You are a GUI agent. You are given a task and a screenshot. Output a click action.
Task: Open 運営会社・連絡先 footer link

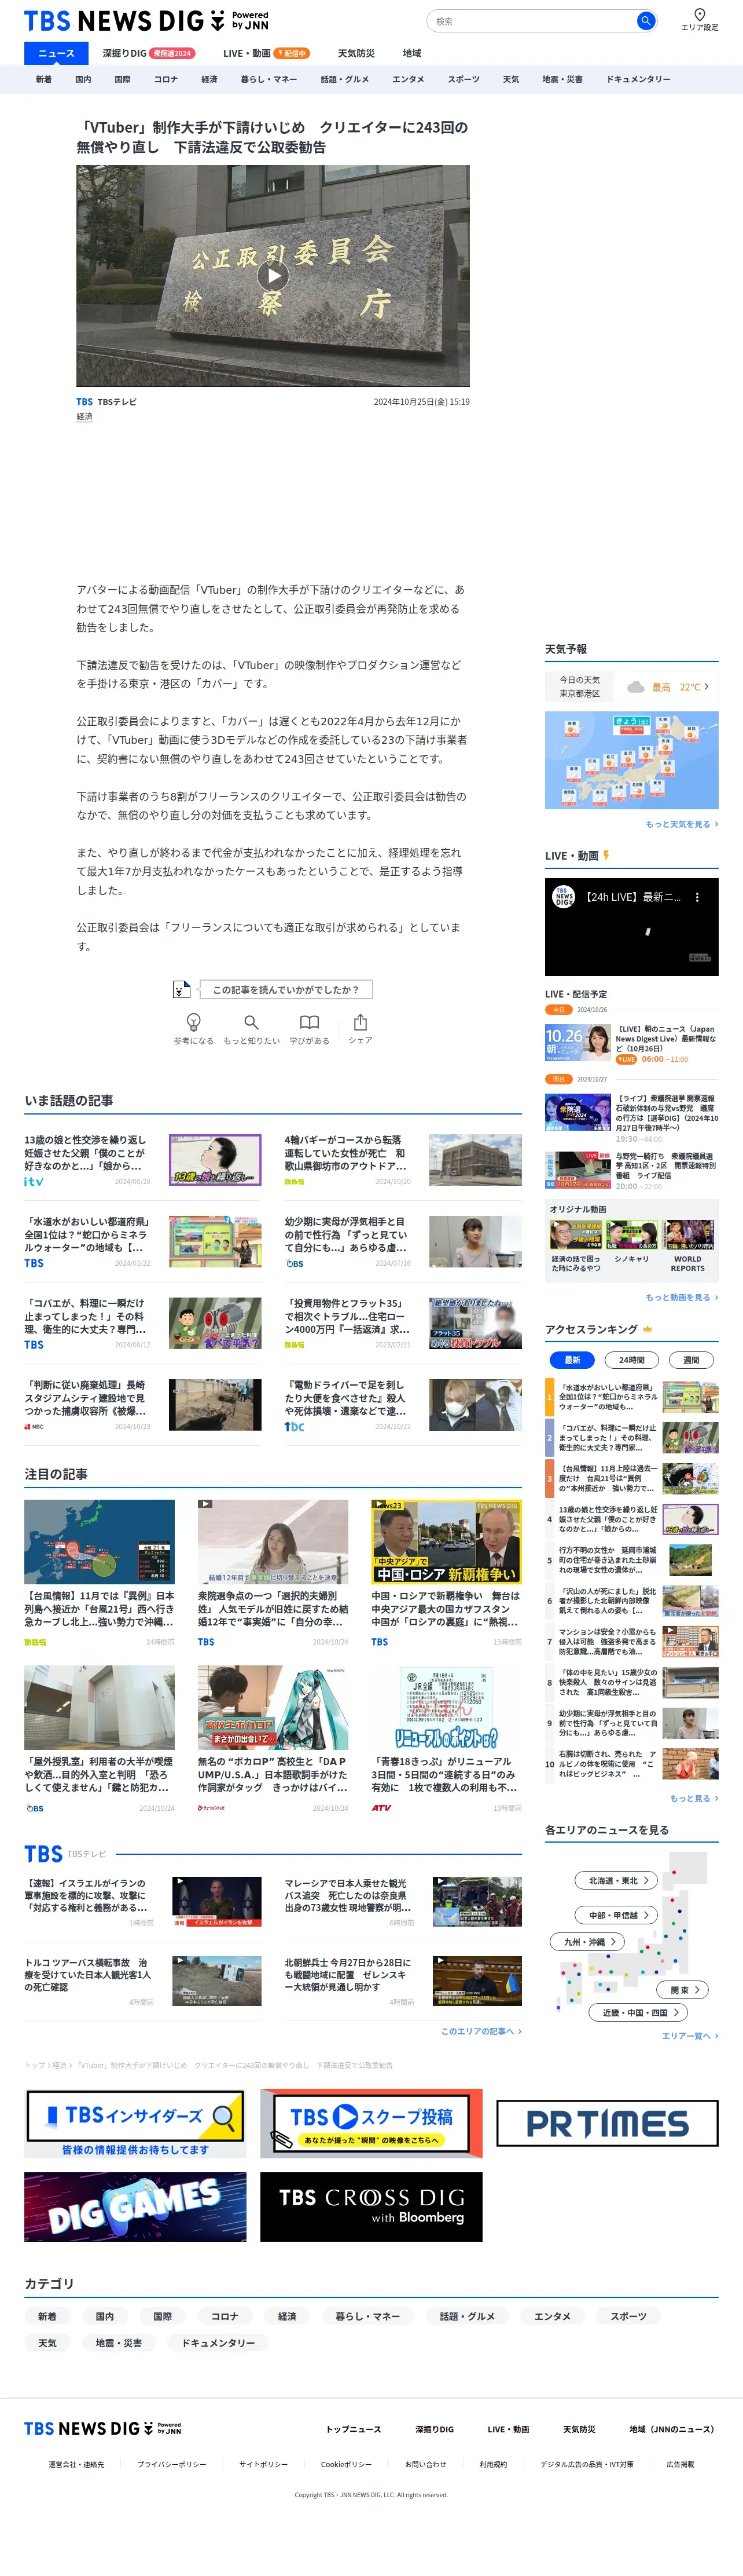(x=76, y=2464)
